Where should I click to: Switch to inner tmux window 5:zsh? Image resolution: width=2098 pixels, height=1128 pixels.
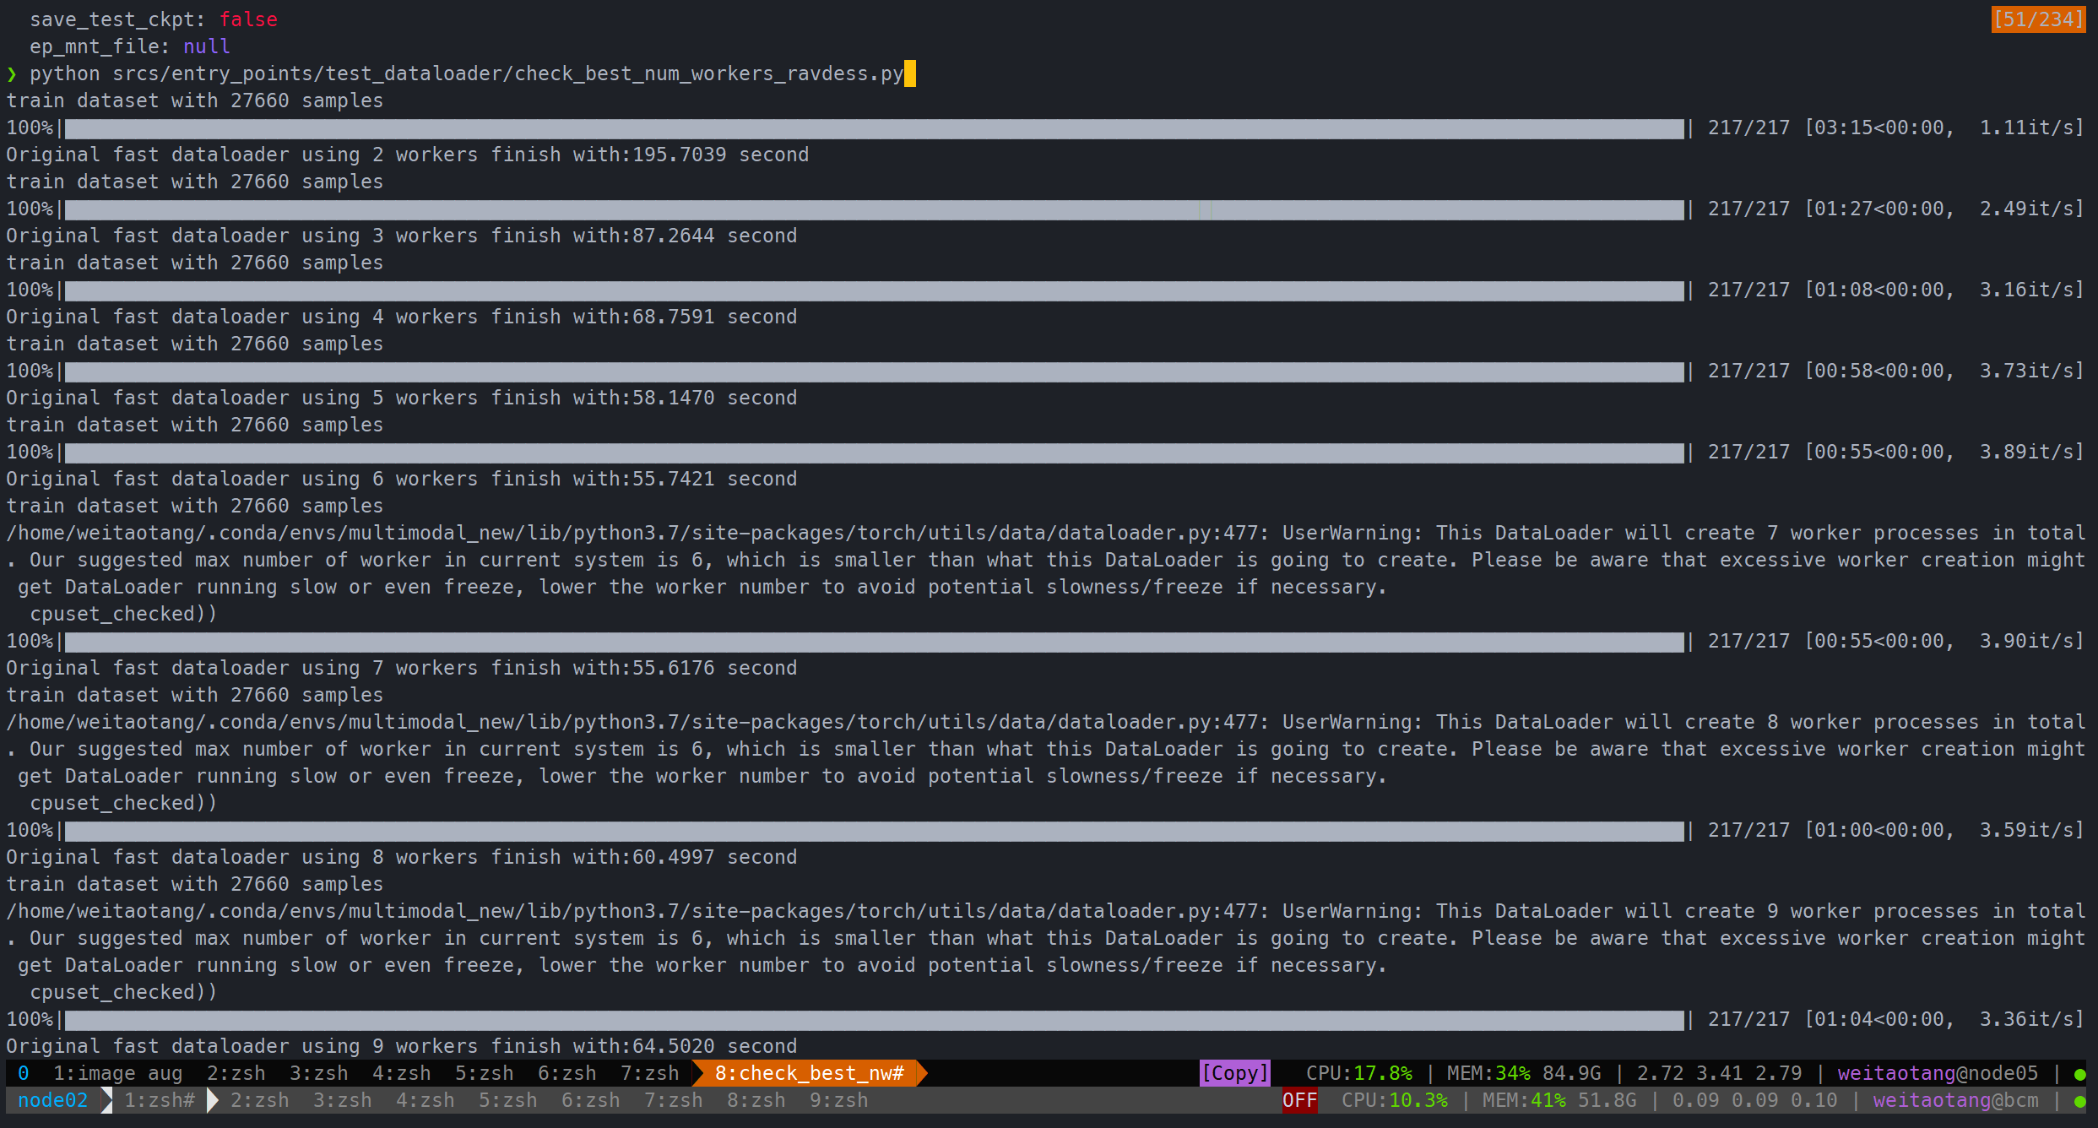pos(484,1073)
